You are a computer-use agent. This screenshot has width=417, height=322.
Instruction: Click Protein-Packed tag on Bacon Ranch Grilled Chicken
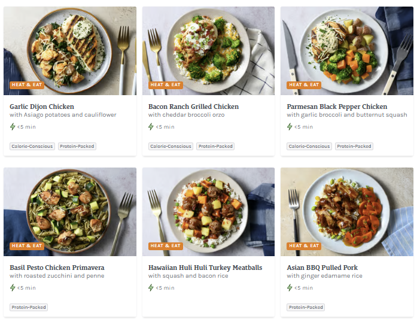pos(215,146)
